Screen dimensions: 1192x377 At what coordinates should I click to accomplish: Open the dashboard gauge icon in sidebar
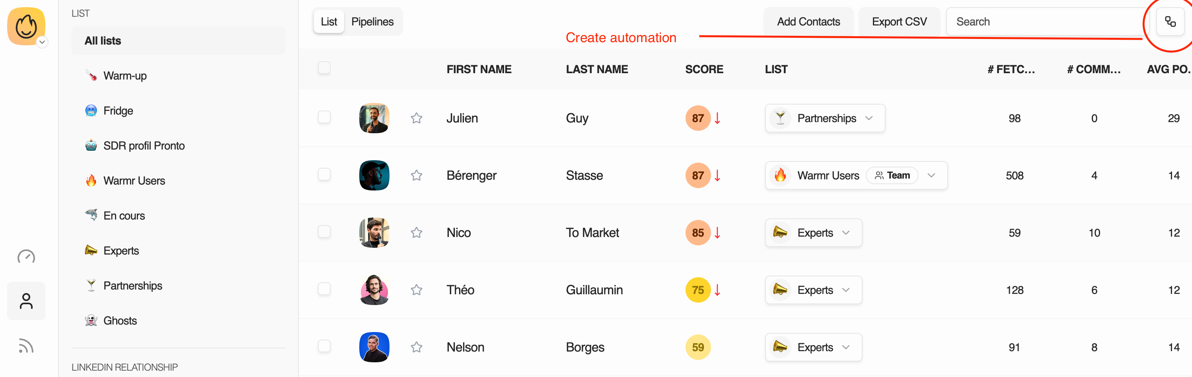pyautogui.click(x=26, y=256)
